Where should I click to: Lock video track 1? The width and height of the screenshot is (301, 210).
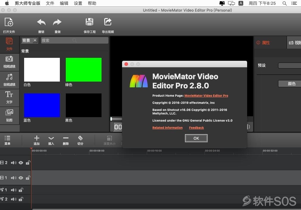[28, 178]
